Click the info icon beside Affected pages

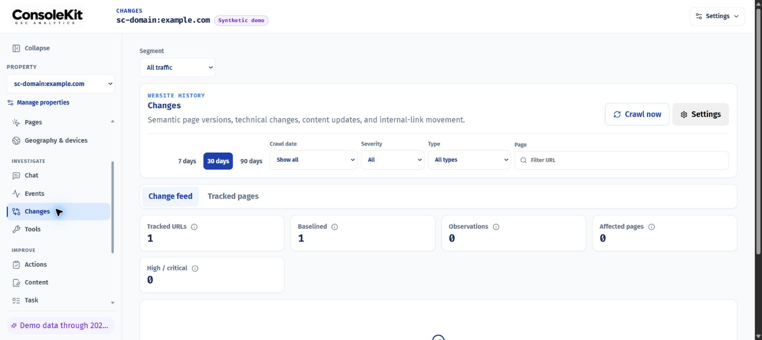(652, 227)
